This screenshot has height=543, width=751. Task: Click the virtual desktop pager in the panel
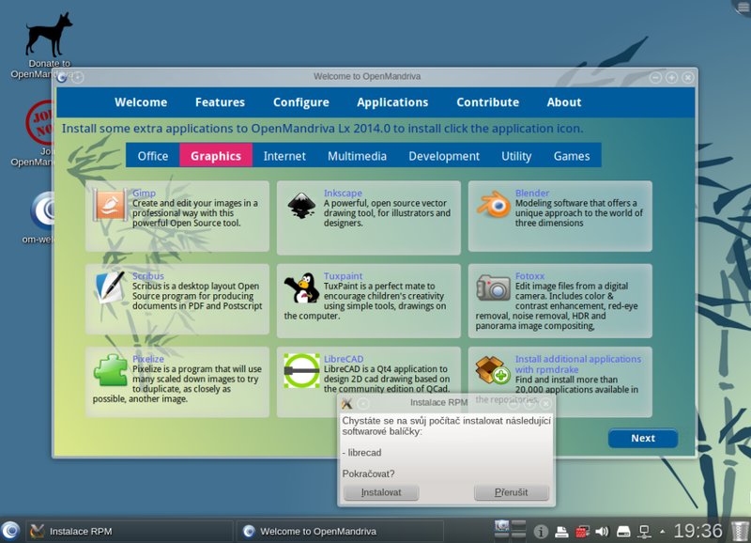pos(511,529)
